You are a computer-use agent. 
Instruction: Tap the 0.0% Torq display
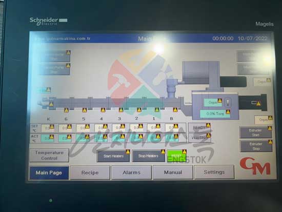215,114
